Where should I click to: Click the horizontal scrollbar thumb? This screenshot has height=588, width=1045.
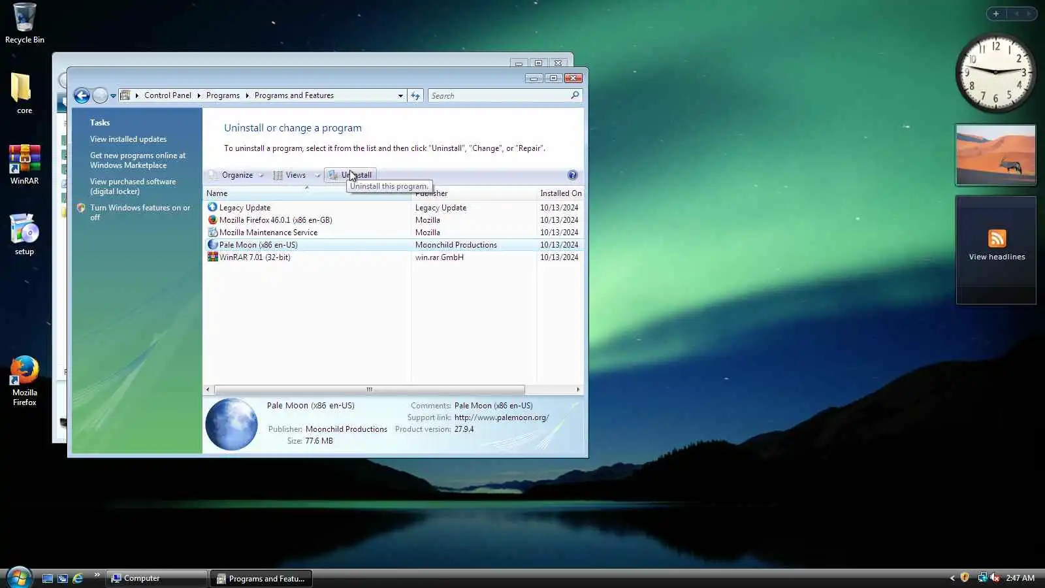[x=369, y=389]
